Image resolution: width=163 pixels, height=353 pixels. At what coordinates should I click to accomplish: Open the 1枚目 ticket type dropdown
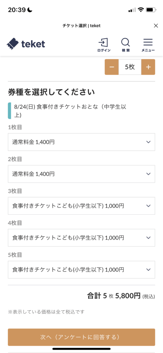[81, 142]
